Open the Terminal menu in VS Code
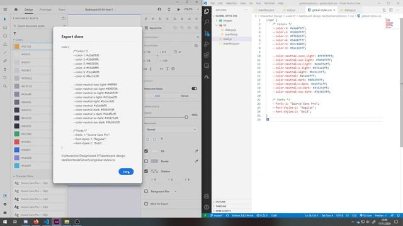The width and height of the screenshot is (403, 226). tap(269, 3)
